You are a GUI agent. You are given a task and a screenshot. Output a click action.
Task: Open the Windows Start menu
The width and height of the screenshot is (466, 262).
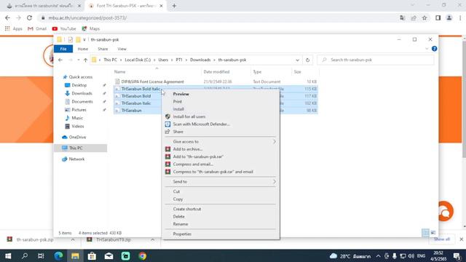8,255
